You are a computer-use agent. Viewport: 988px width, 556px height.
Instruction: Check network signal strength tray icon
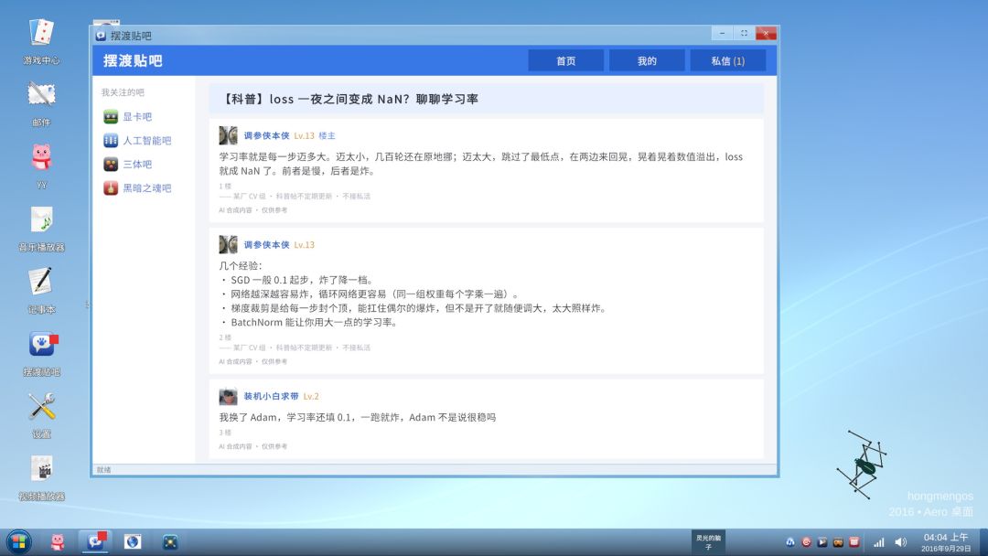879,542
